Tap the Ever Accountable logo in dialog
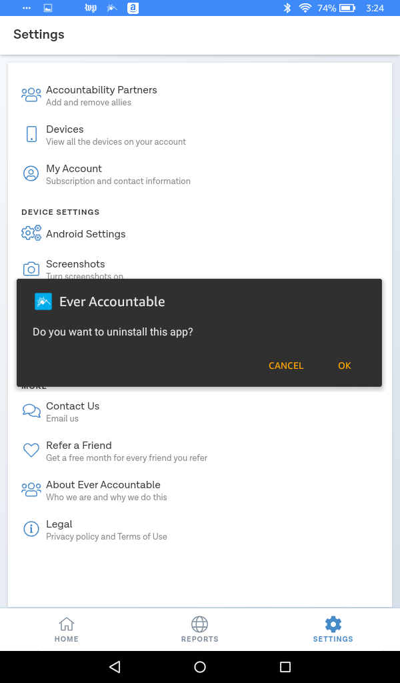Image resolution: width=400 pixels, height=683 pixels. [43, 301]
